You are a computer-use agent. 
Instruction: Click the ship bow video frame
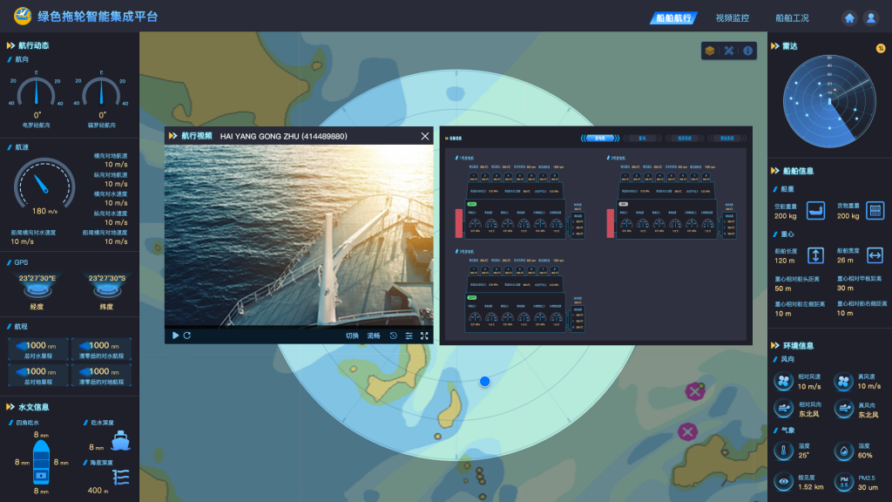[x=300, y=236]
